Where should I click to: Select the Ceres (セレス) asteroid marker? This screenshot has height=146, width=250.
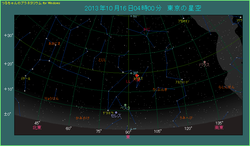coord(116,113)
